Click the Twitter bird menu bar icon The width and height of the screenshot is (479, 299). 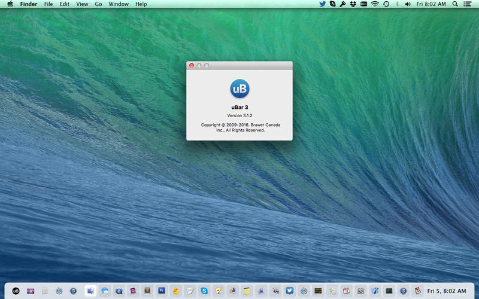click(x=323, y=4)
